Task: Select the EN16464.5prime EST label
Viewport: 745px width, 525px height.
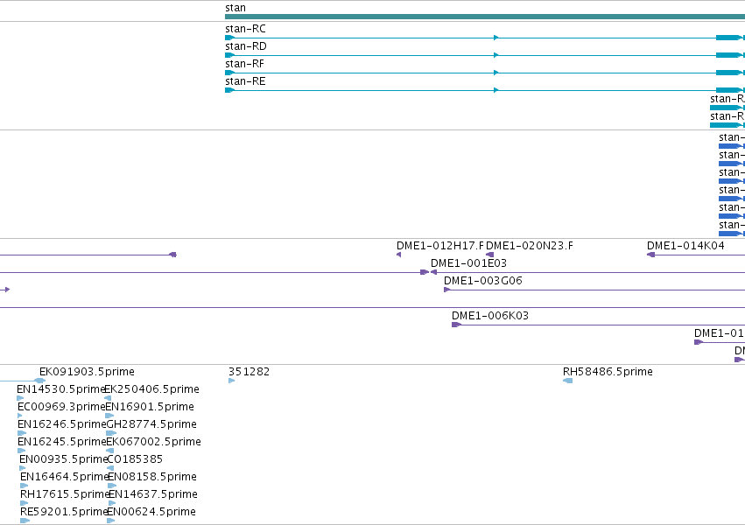Action: (64, 477)
